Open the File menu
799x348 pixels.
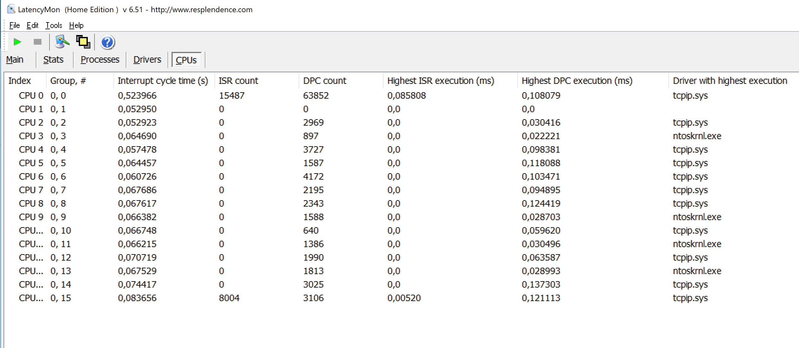click(x=14, y=25)
